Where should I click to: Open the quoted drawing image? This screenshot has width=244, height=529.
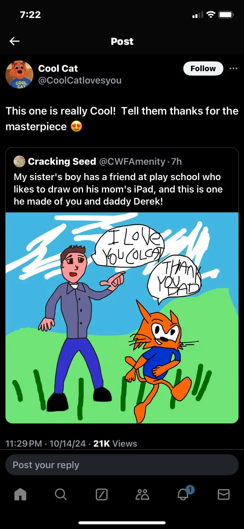[x=122, y=318]
